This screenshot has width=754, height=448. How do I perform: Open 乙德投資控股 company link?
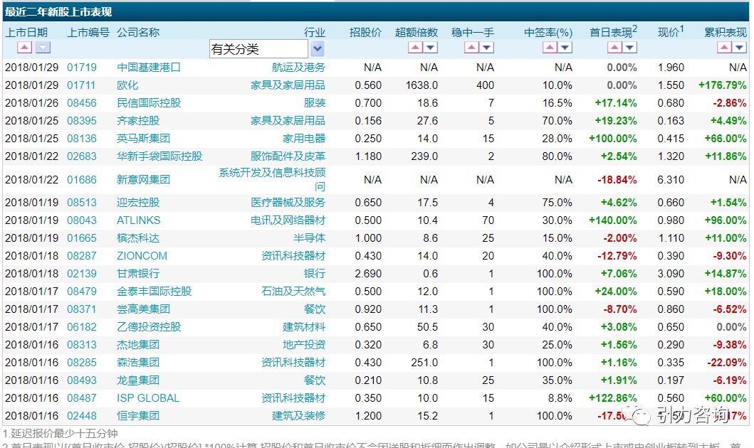click(x=149, y=326)
